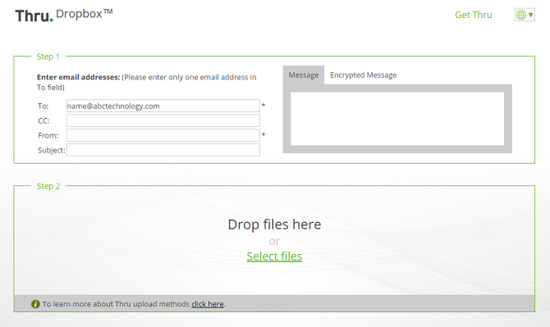This screenshot has width=550, height=327.
Task: Click the 'Step 1' section label
Action: click(x=48, y=57)
